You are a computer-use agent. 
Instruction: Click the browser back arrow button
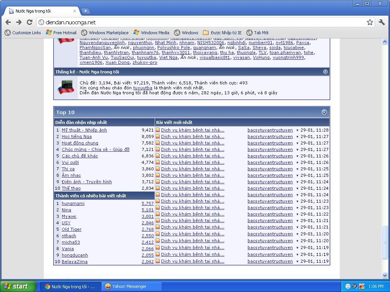[8, 22]
